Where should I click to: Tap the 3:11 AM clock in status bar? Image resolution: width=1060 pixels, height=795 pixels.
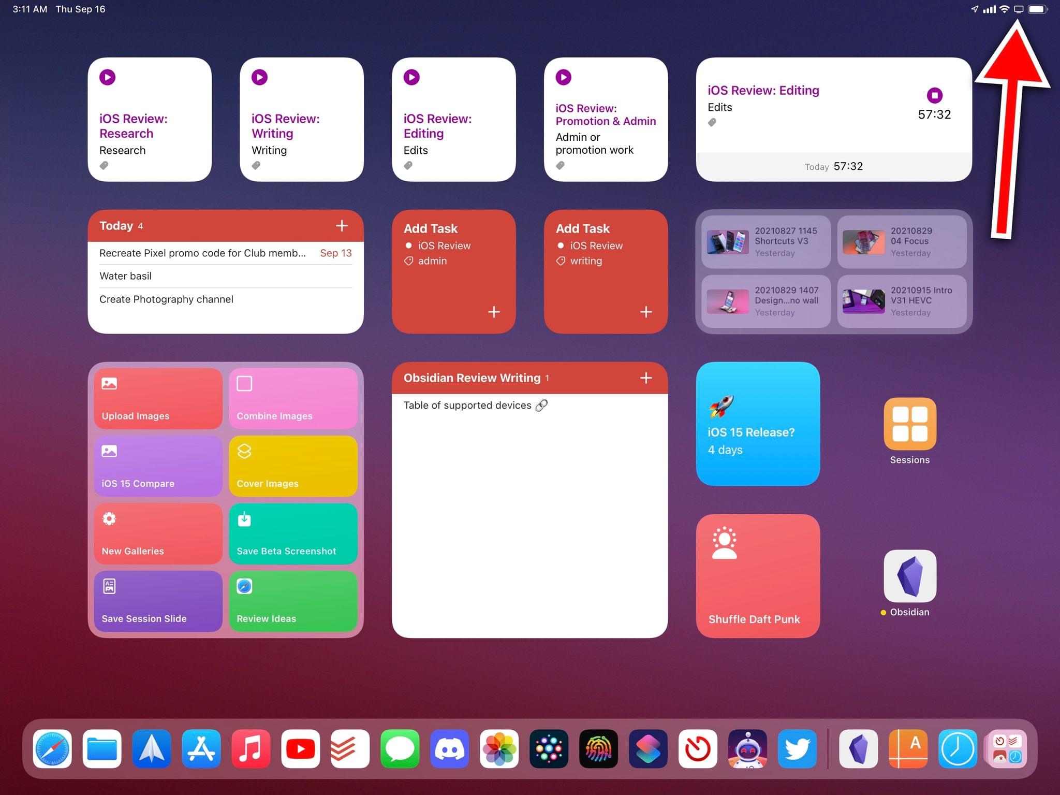tap(30, 9)
